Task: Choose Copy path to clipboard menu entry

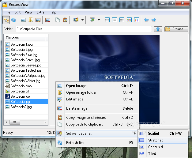Action: pyautogui.click(x=97, y=124)
